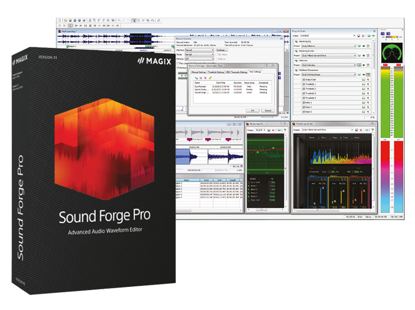Click Cancel in the Record Settings dialog

(267, 110)
